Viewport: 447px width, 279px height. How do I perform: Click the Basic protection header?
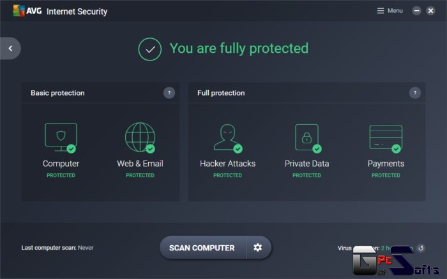(57, 93)
